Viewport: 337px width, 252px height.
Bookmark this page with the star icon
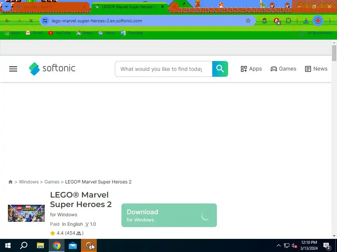pos(248,21)
